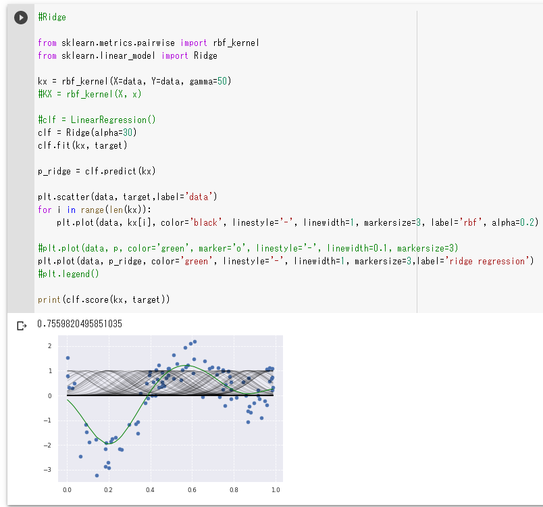Click the gamma=50 value in rbf_kernel call
The image size is (543, 507).
point(208,81)
